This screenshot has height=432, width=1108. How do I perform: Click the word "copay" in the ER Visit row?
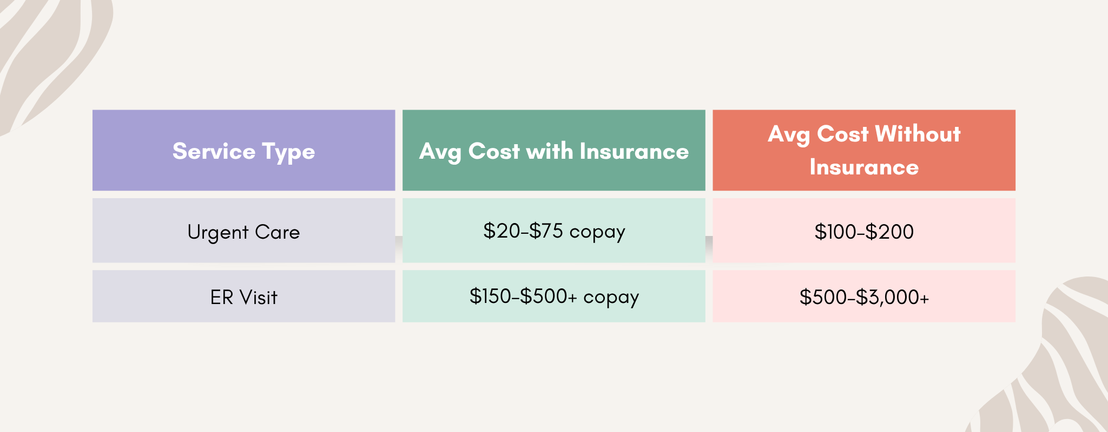(611, 298)
